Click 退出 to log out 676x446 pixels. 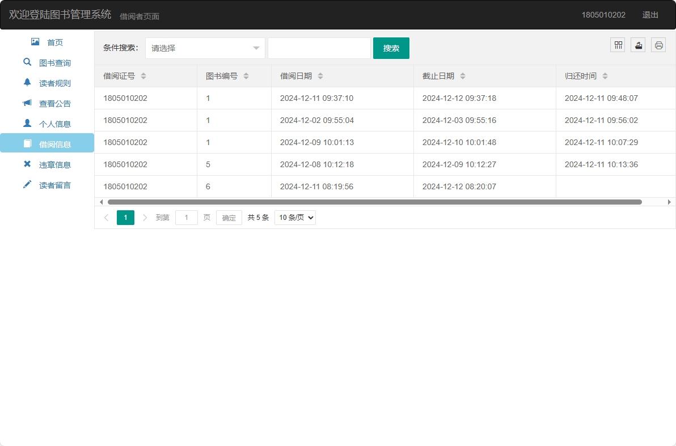click(x=650, y=15)
